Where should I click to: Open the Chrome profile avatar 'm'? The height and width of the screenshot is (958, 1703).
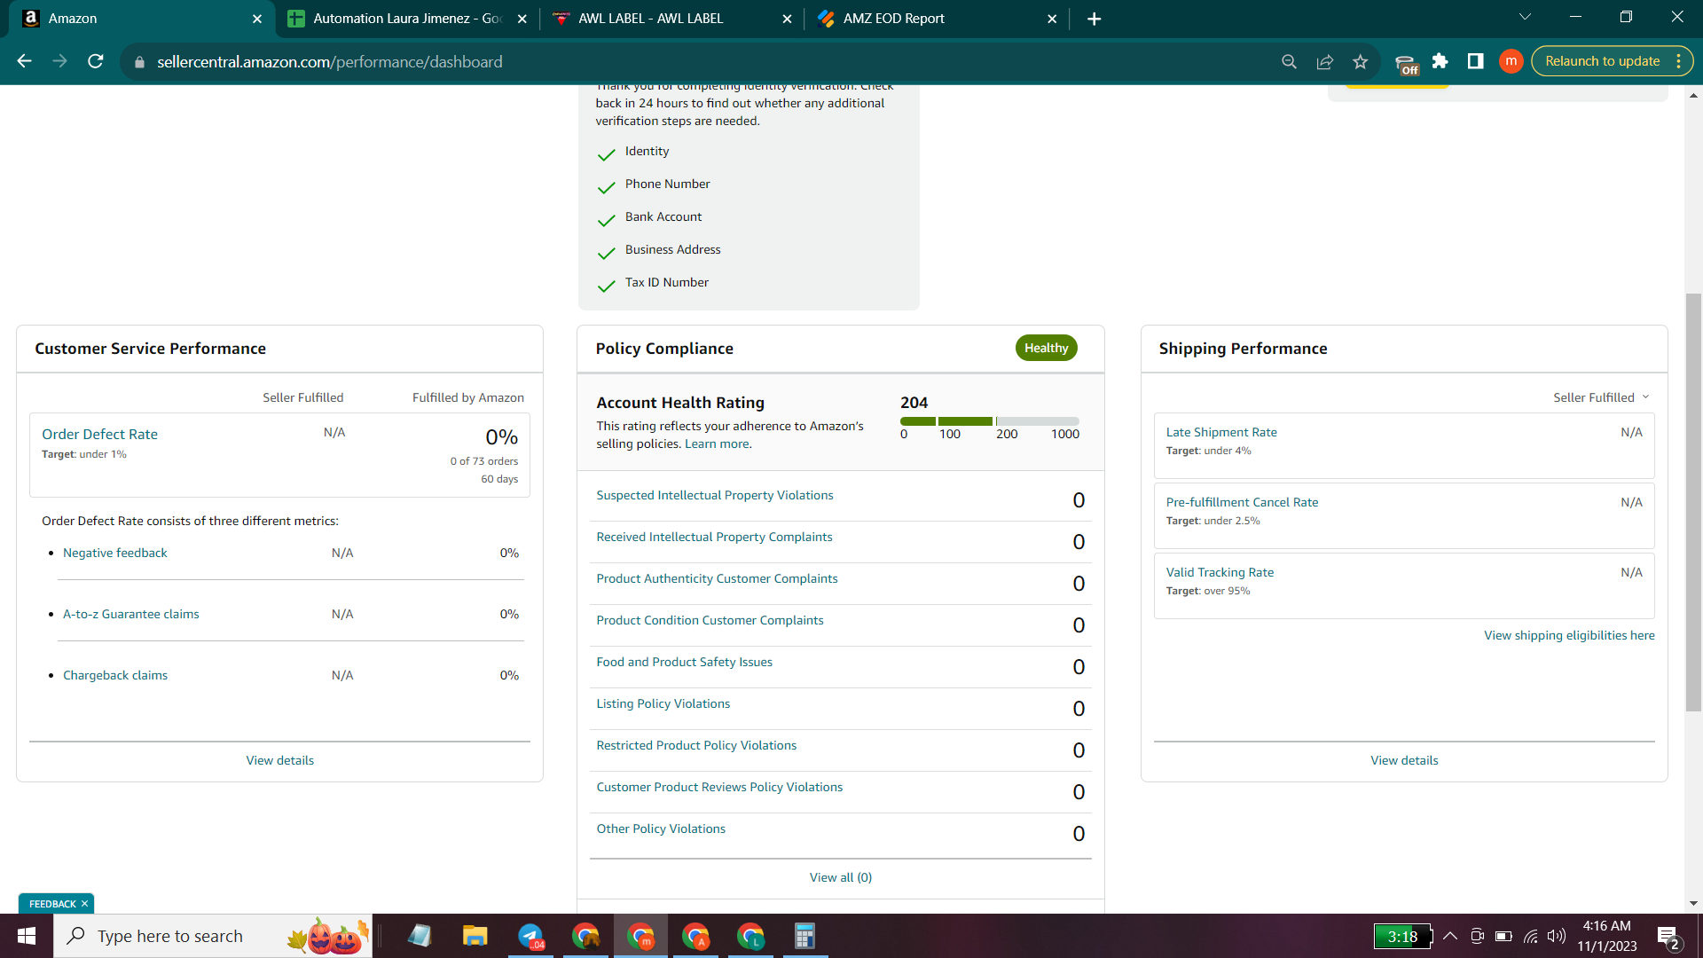pyautogui.click(x=1511, y=61)
